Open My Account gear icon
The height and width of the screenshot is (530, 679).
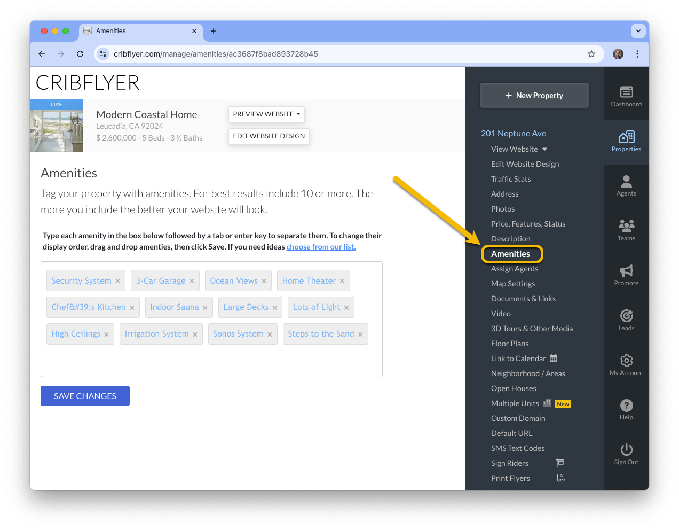tap(626, 361)
